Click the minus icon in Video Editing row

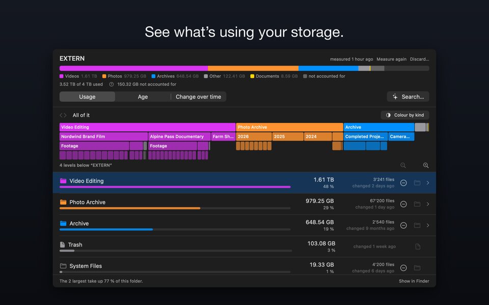pyautogui.click(x=403, y=182)
